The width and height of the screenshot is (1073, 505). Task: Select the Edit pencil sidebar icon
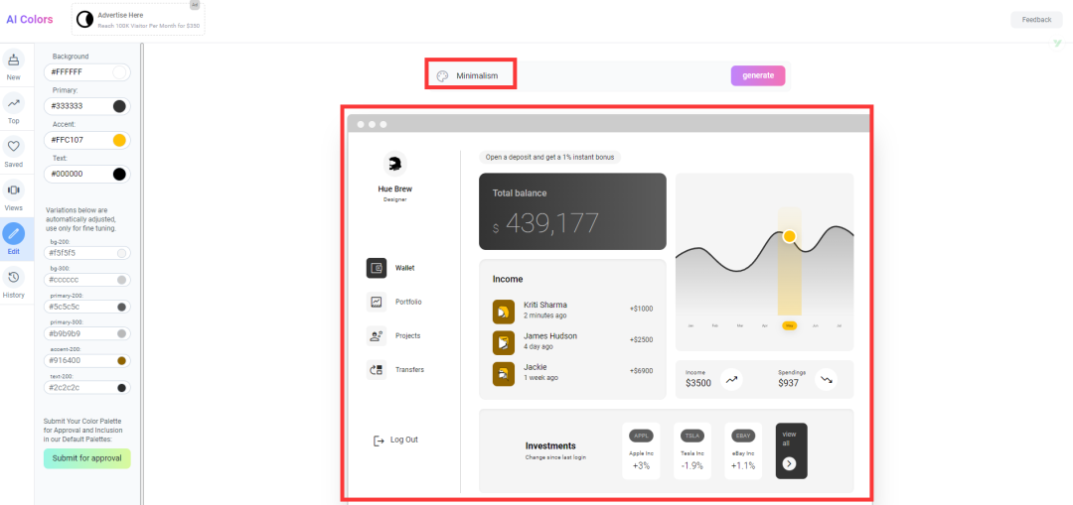point(14,234)
